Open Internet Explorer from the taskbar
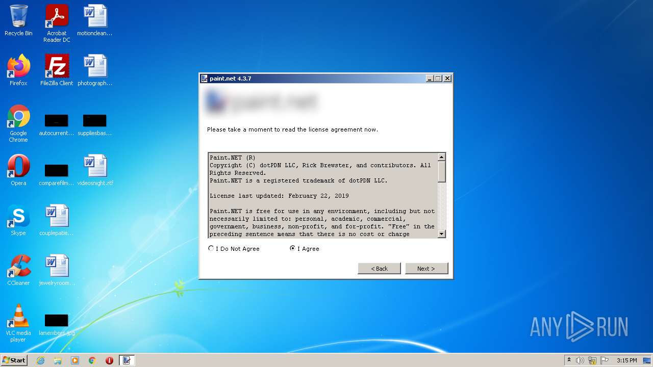Image resolution: width=653 pixels, height=367 pixels. click(40, 360)
